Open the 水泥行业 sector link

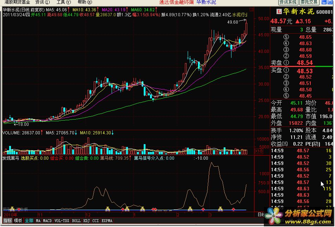240,15
